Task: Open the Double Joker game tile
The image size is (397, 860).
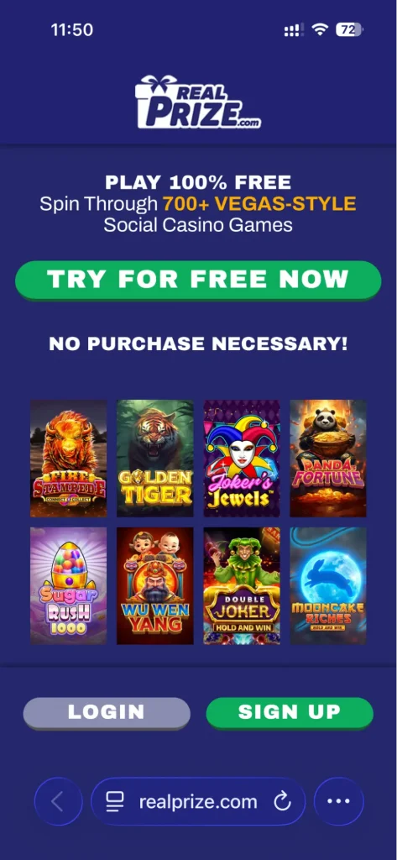Action: tap(242, 585)
